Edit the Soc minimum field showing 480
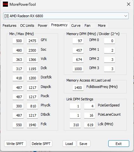The width and height of the screenshot is (134, 152). [18, 50]
